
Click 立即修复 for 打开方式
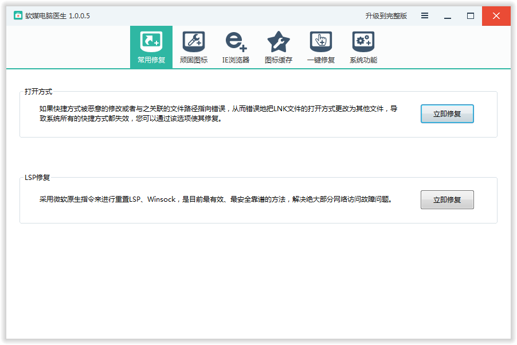tap(447, 114)
